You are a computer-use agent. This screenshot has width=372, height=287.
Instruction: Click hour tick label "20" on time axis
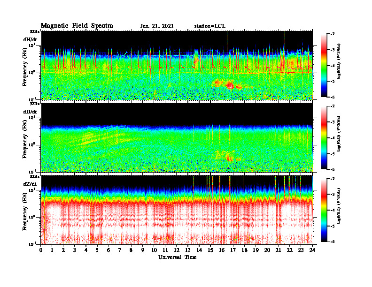click(267, 250)
